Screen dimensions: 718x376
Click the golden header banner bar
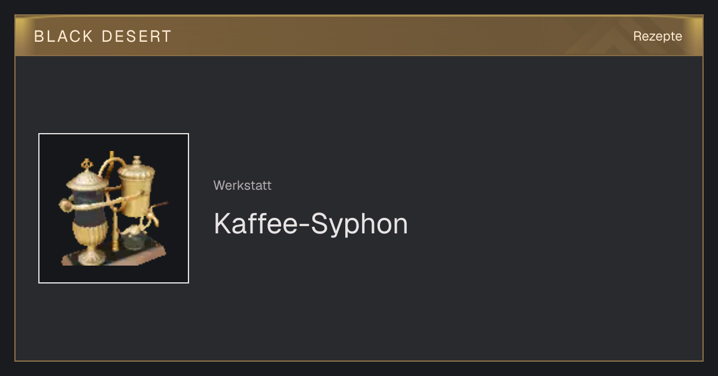[359, 36]
